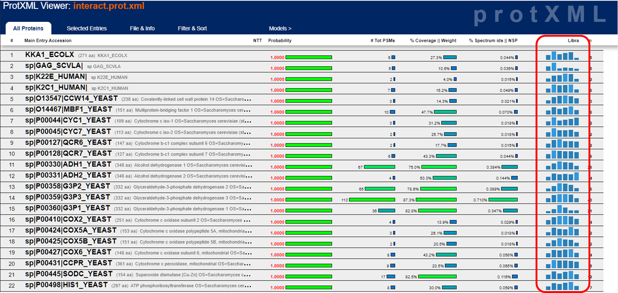Click the 113 Tot PSMs value

coord(344,200)
